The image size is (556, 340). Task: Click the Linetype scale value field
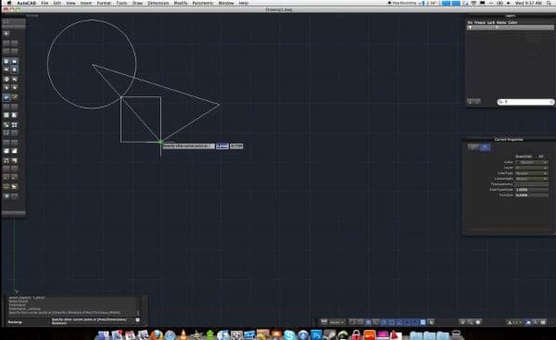tap(532, 190)
